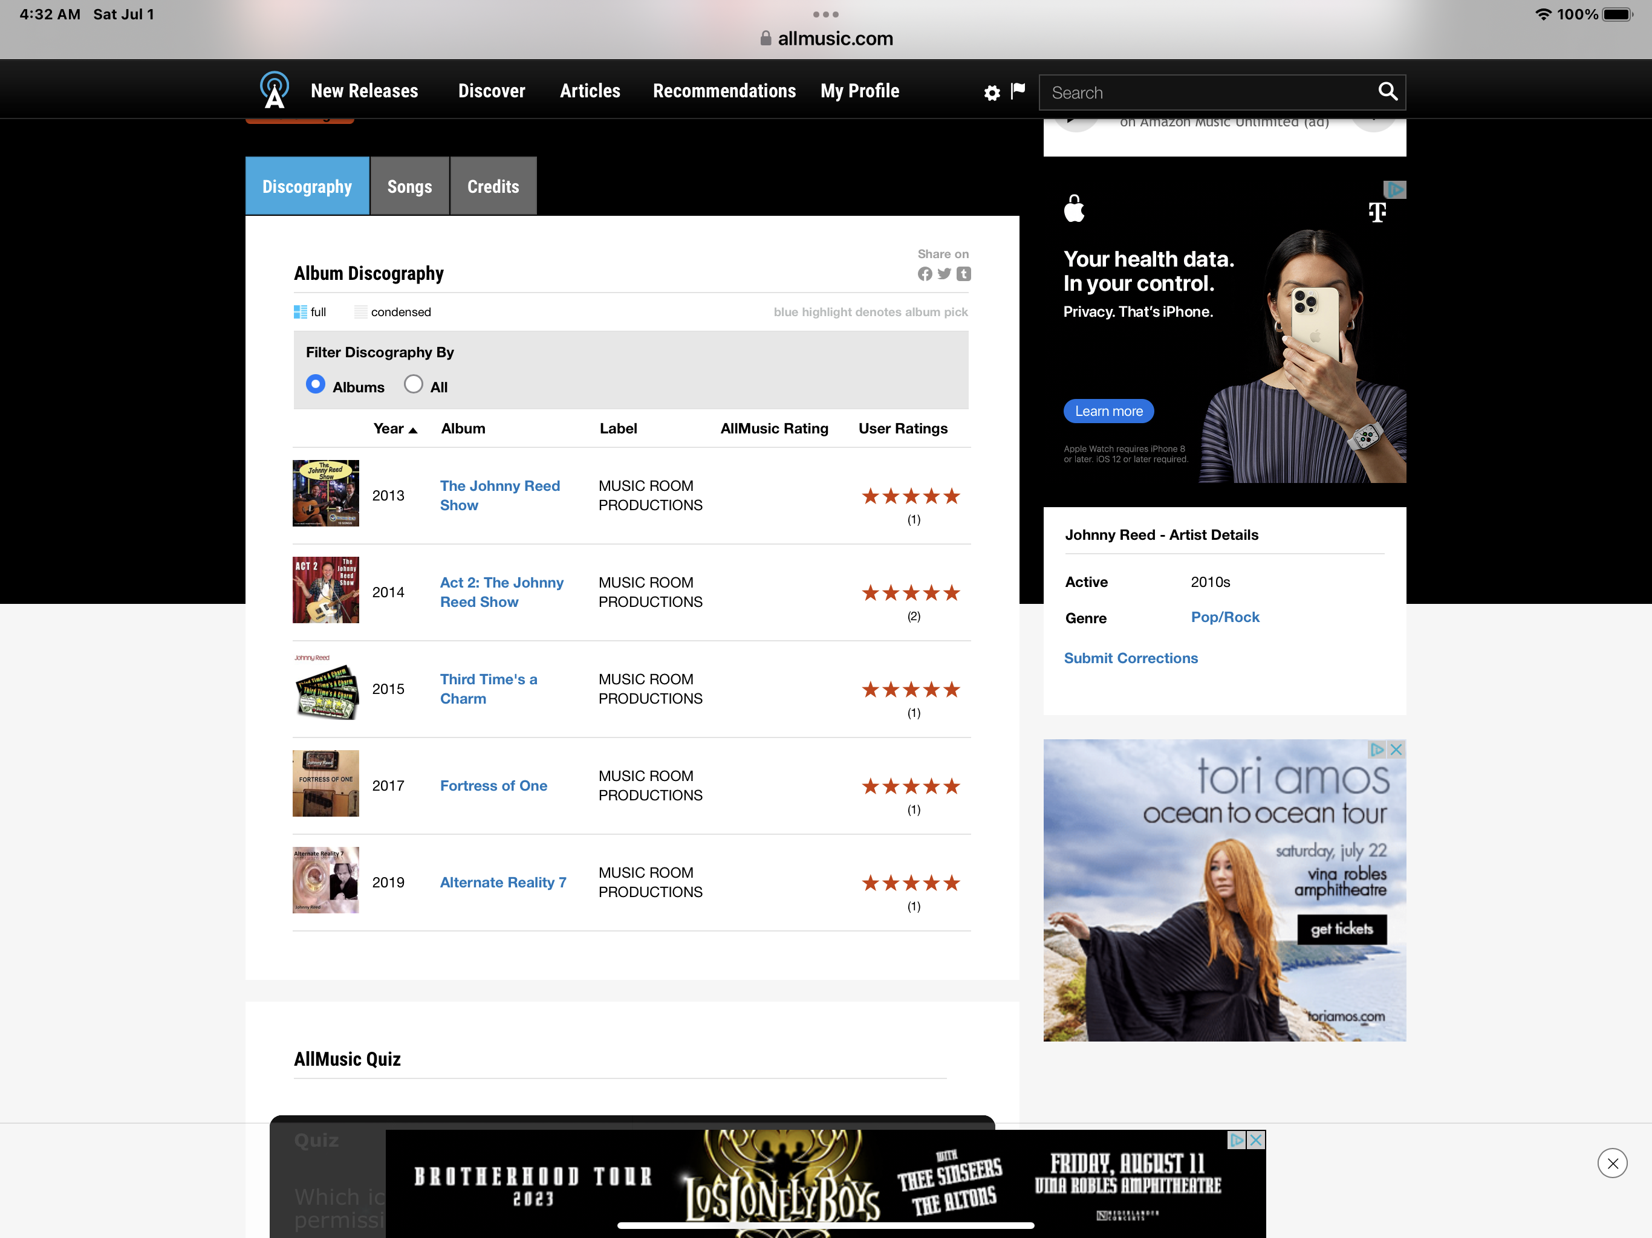
Task: Open the settings gear icon
Action: tap(991, 92)
